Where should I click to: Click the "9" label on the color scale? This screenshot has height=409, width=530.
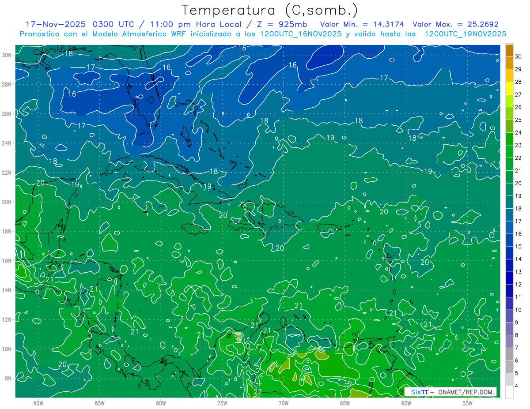(517, 323)
